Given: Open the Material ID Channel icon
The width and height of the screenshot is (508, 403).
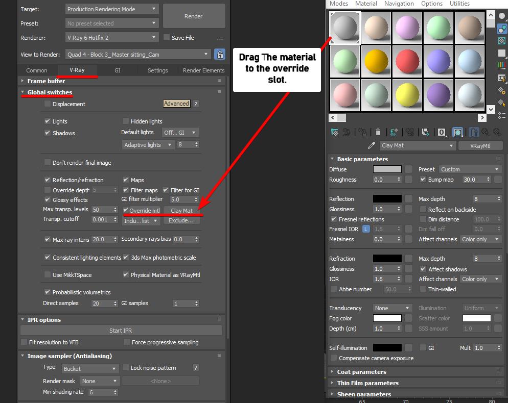Looking at the screenshot, I should [x=442, y=132].
